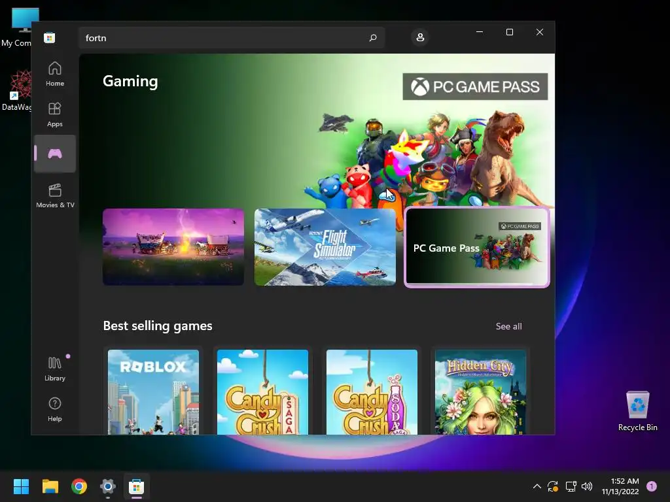Select the DataWag desktop shortcut
670x502 pixels.
click(x=16, y=91)
